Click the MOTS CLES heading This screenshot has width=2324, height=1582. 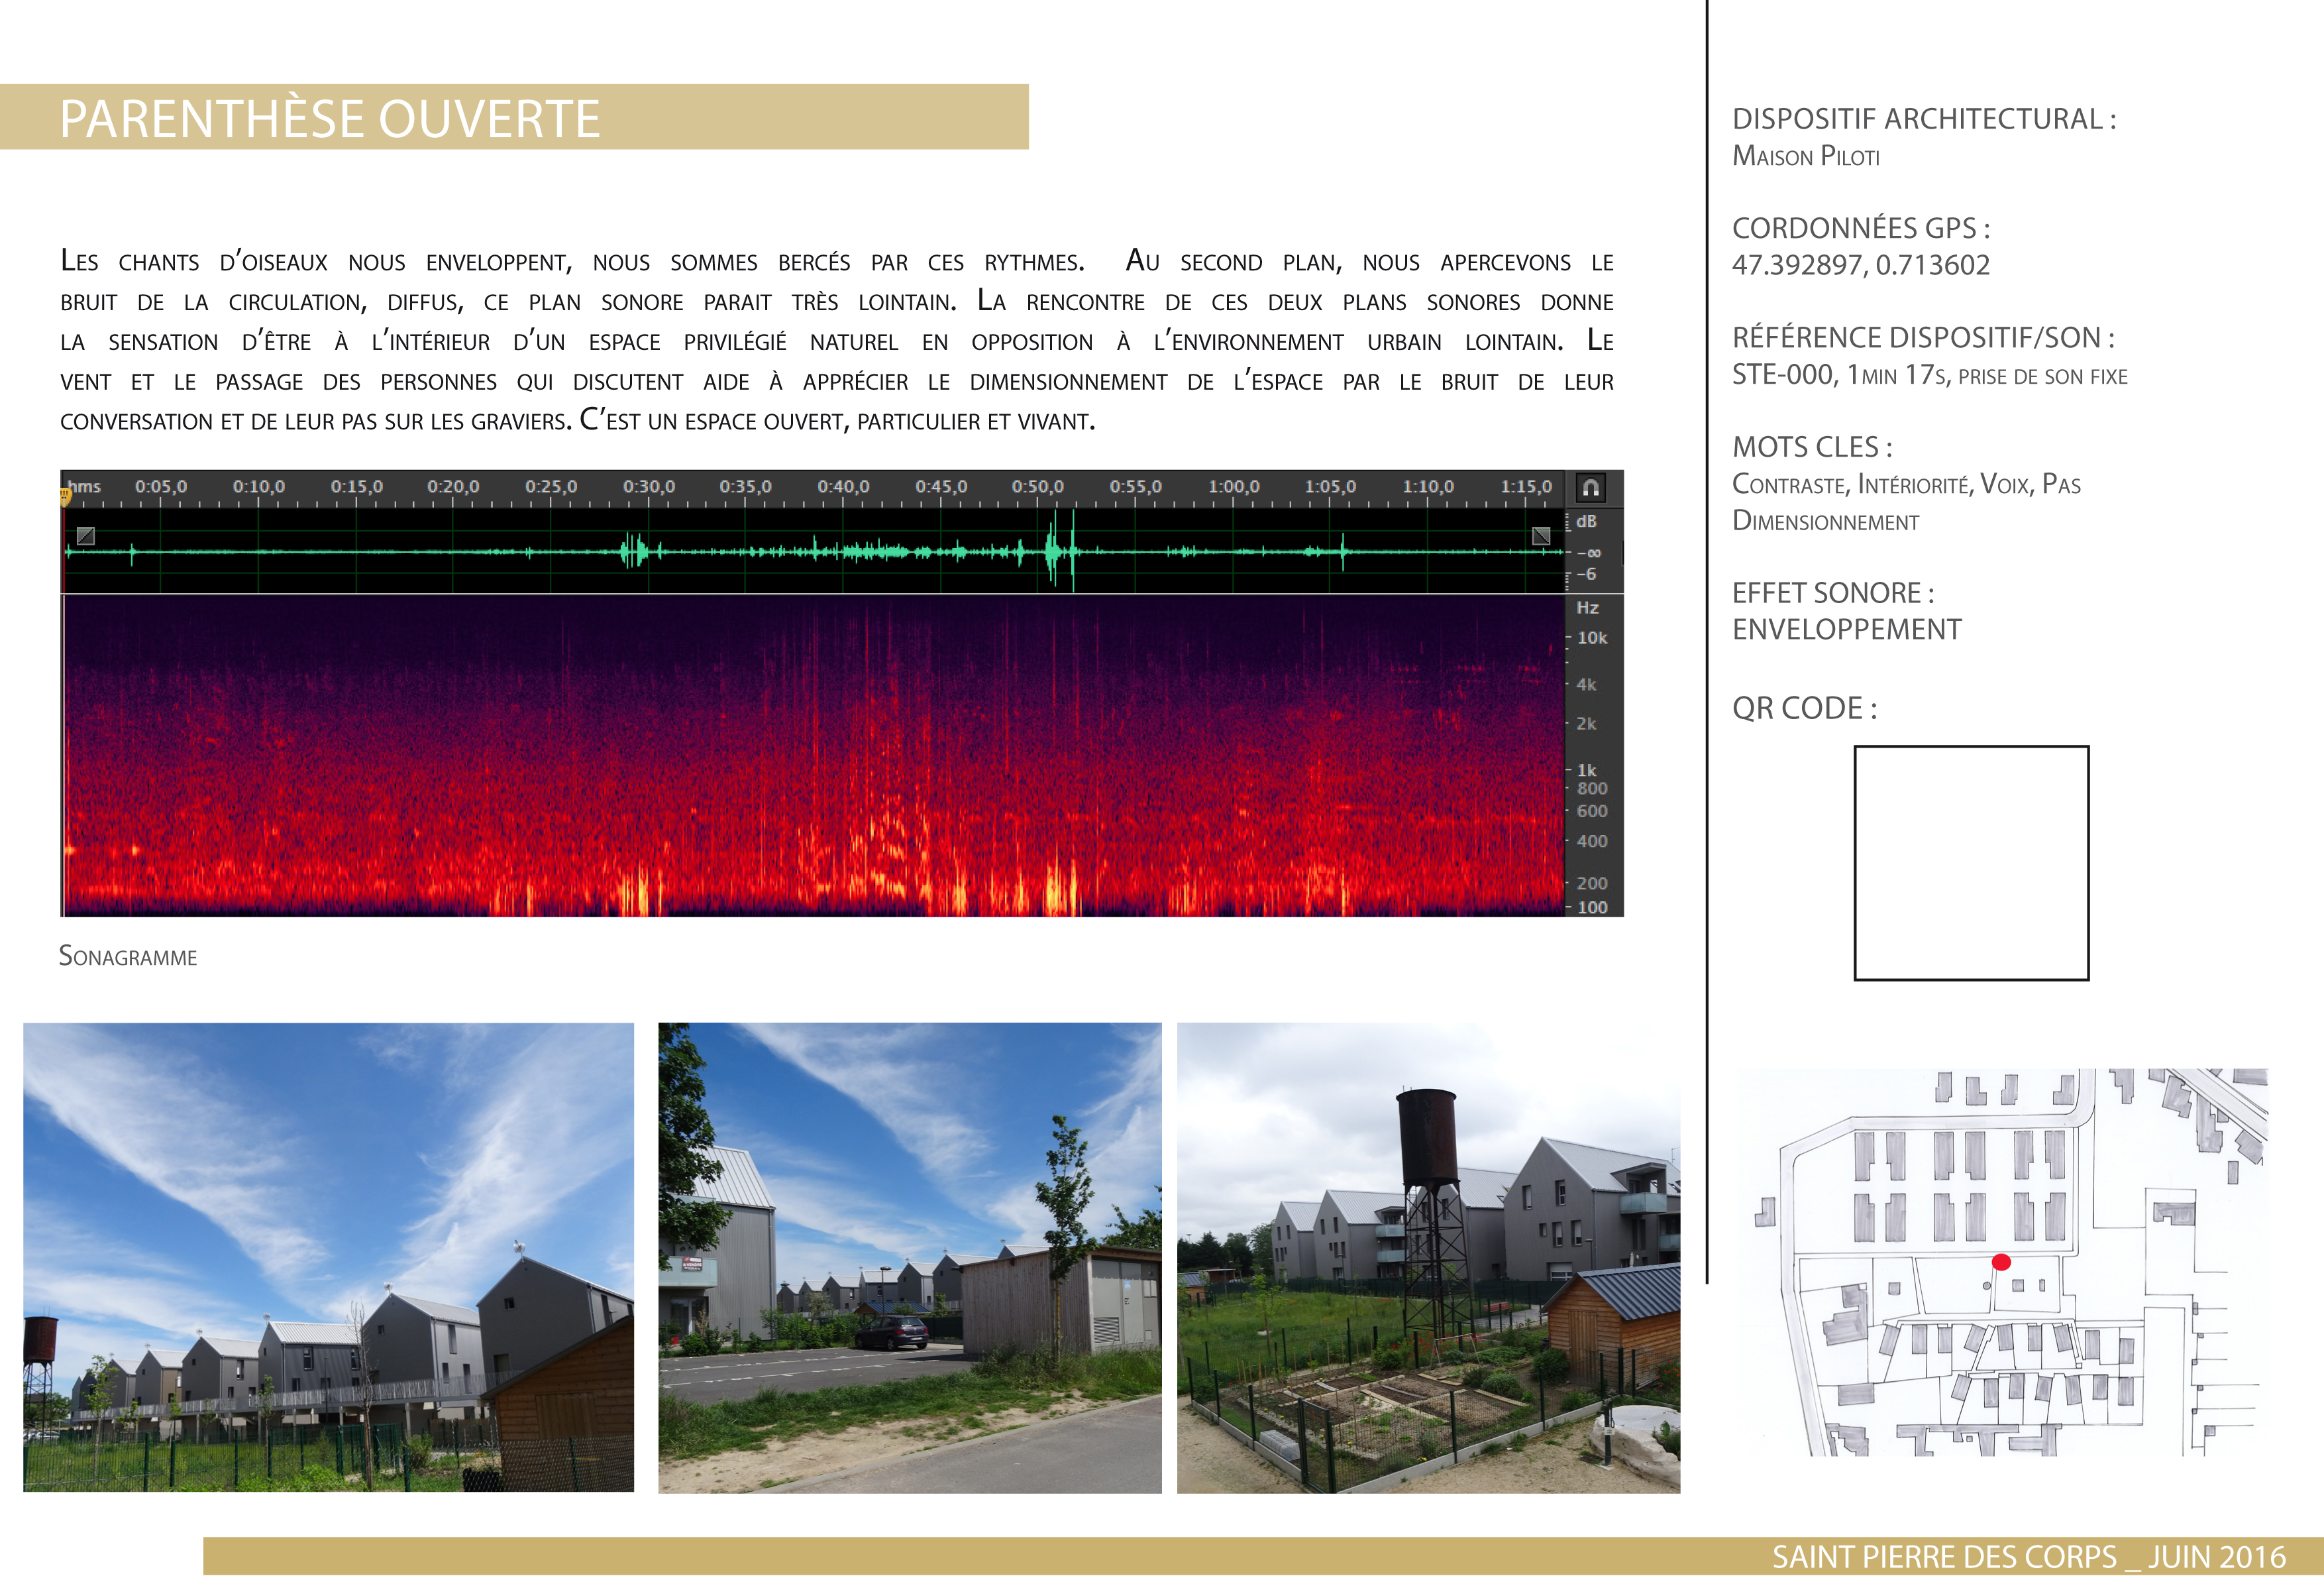tap(1812, 446)
